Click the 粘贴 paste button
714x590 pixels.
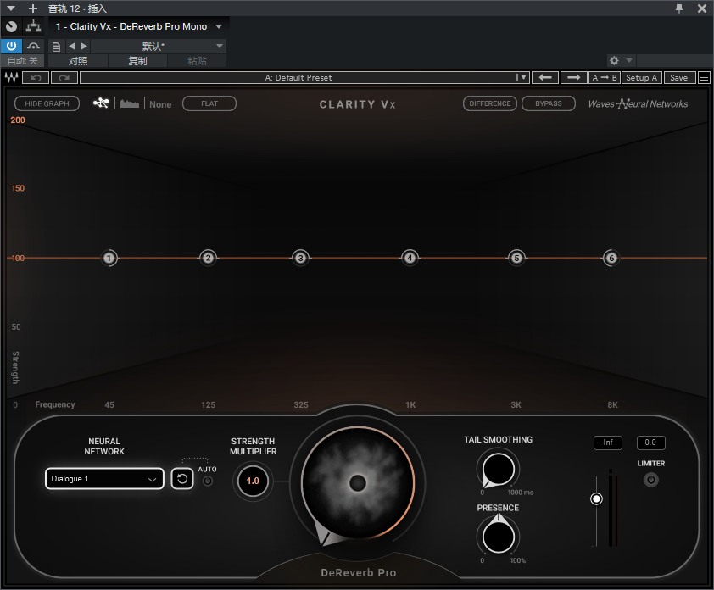coord(197,61)
